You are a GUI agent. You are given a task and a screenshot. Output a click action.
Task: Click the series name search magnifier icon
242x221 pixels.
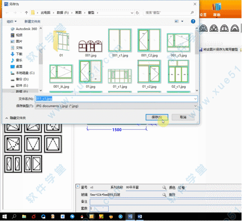pos(164,187)
